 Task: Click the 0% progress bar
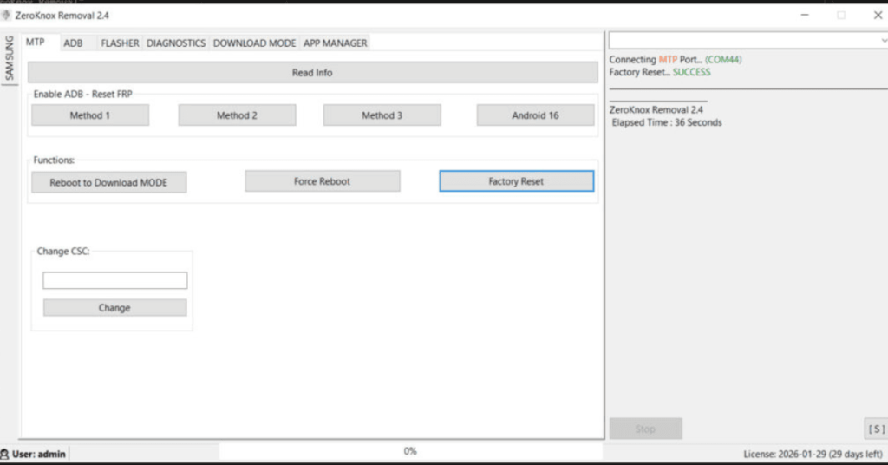point(410,451)
